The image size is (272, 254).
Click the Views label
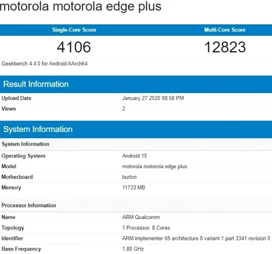tap(9, 108)
